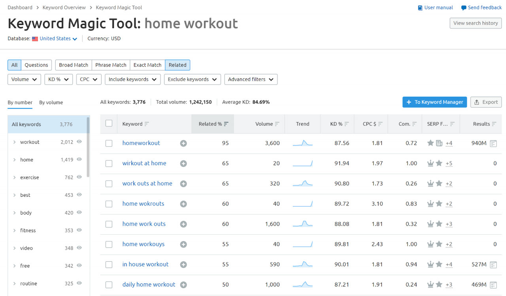The width and height of the screenshot is (506, 296).
Task: Tick the select-all checkbox in table header
Action: coord(109,123)
